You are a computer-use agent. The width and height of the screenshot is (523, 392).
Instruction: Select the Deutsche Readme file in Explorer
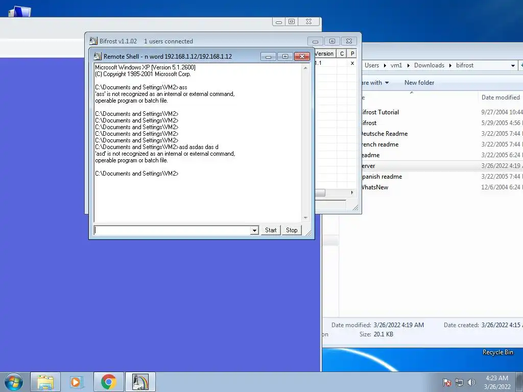tap(384, 134)
